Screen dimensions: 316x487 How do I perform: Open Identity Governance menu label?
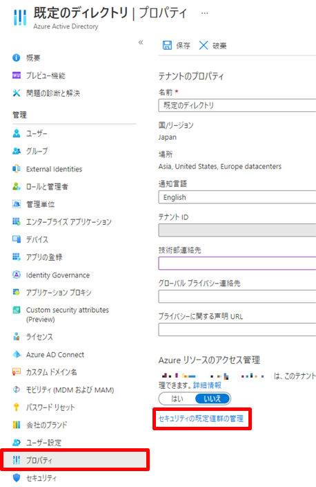tap(58, 275)
